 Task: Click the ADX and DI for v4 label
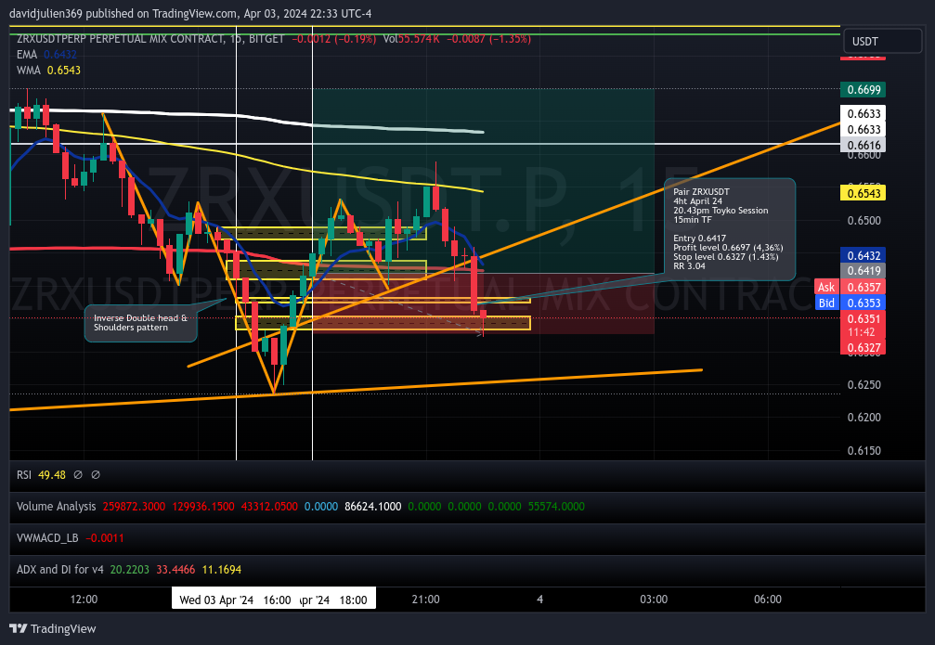click(x=59, y=570)
